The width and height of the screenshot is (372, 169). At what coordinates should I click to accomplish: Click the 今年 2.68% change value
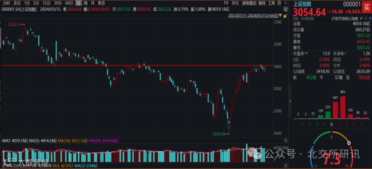(x=365, y=65)
